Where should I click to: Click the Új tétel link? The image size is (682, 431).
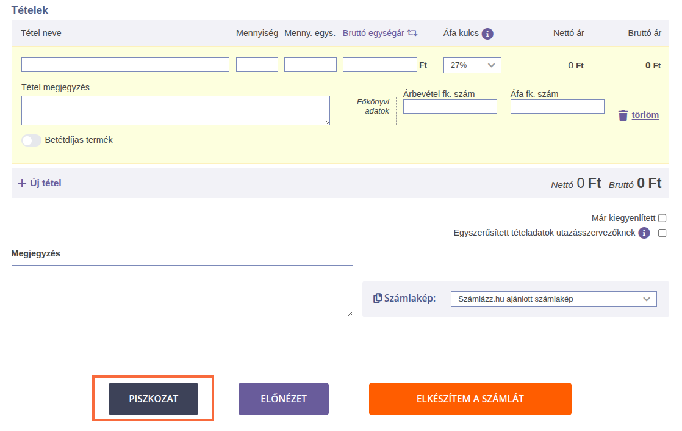(x=46, y=183)
